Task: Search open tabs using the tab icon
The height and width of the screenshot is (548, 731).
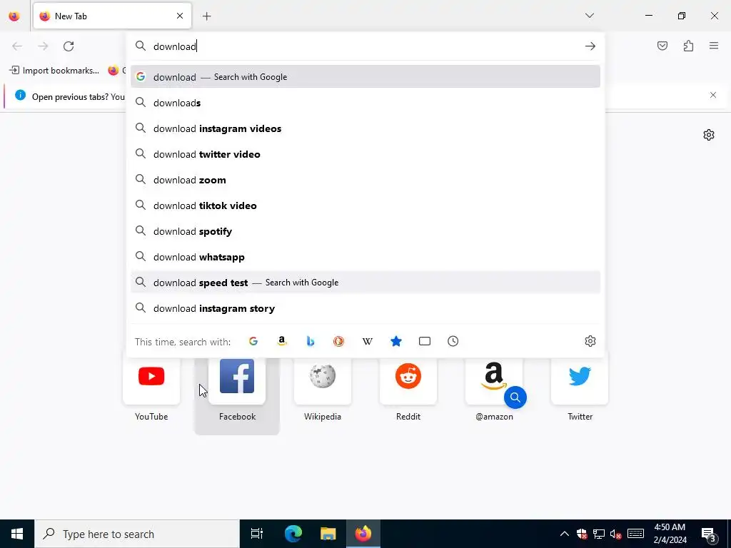Action: 425,341
